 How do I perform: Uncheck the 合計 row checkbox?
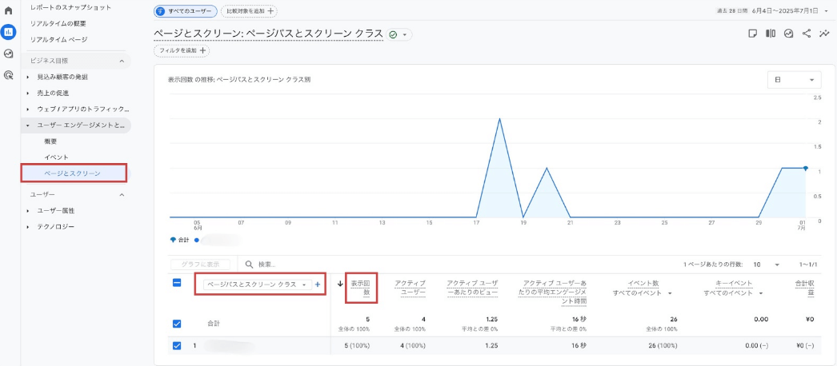coord(178,324)
